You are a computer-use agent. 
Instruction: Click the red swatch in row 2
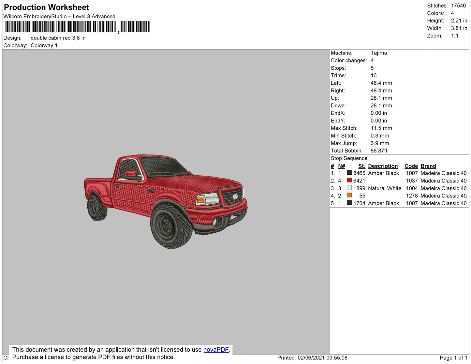(x=349, y=180)
